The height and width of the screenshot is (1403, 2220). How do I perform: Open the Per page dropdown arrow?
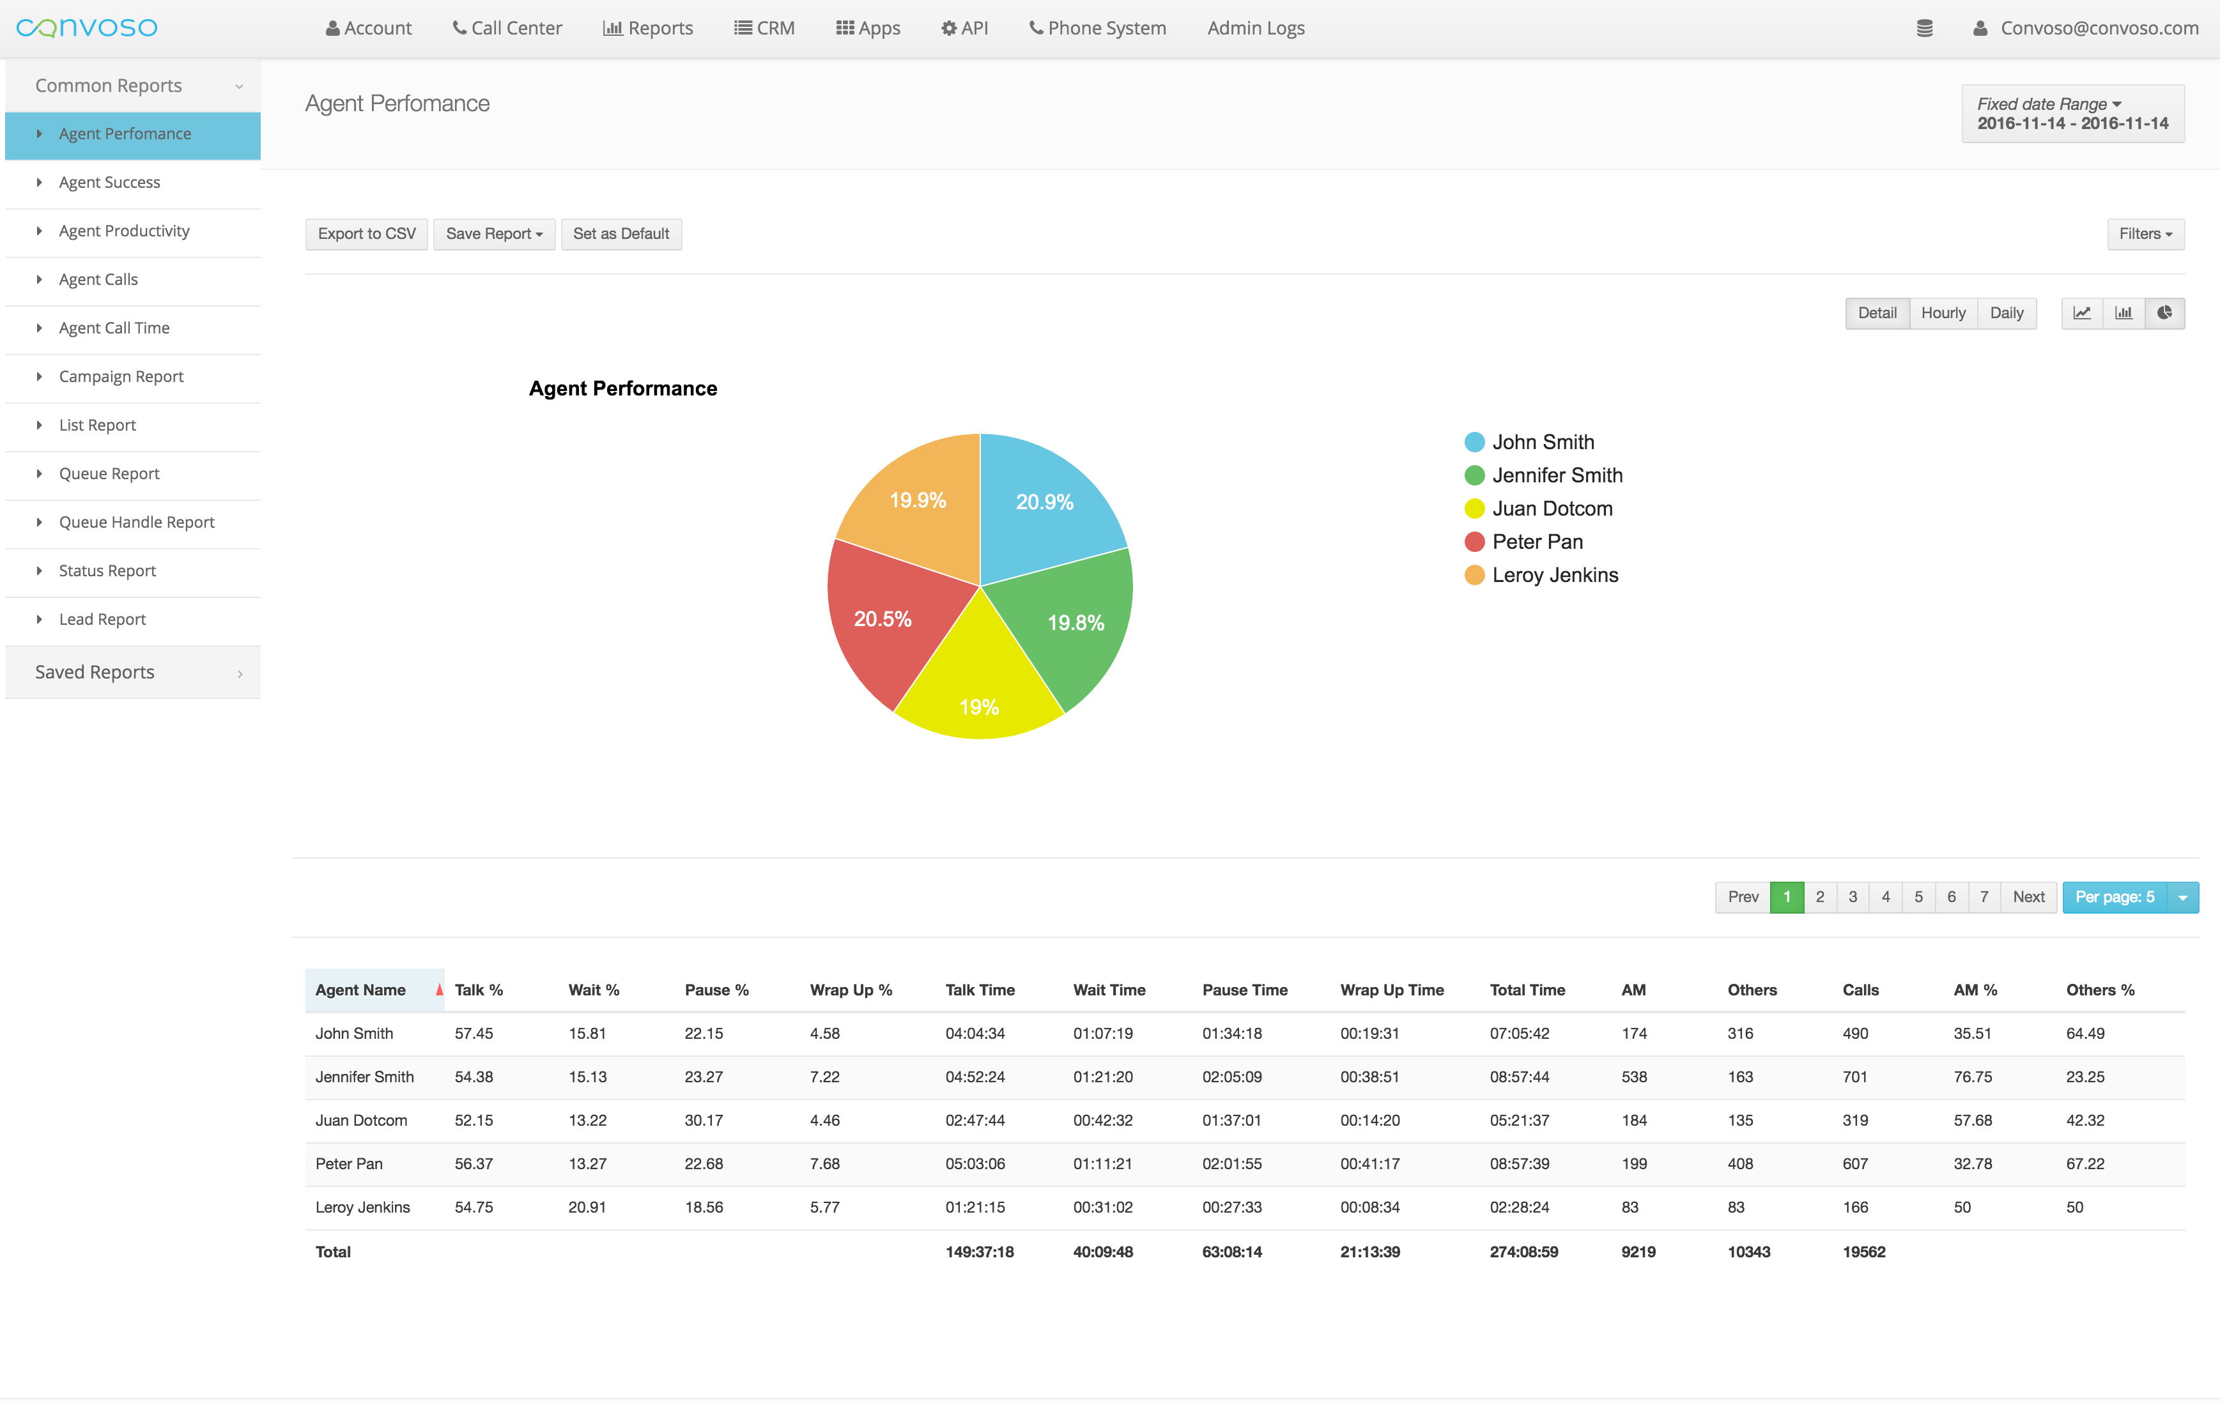pos(2182,898)
